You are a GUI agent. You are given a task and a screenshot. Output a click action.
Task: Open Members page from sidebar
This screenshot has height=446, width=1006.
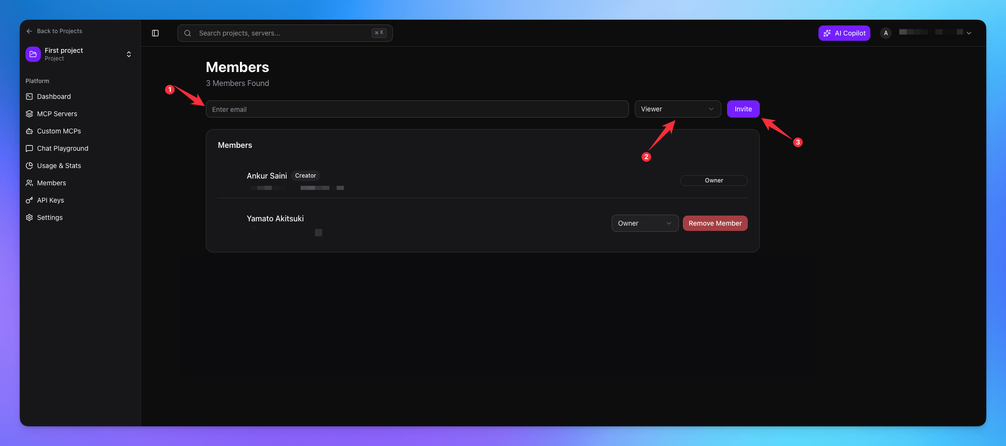coord(51,183)
